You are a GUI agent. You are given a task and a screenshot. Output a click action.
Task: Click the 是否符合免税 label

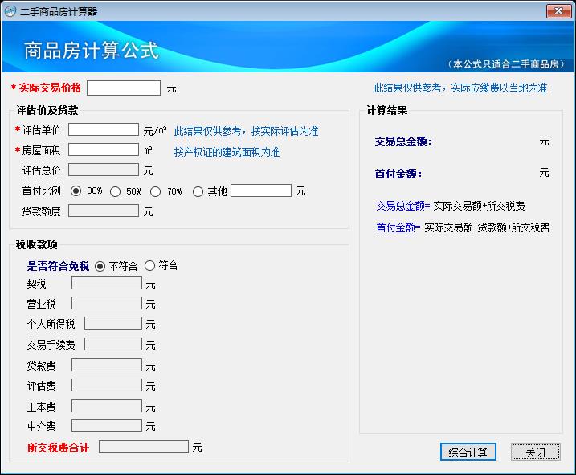tap(58, 266)
